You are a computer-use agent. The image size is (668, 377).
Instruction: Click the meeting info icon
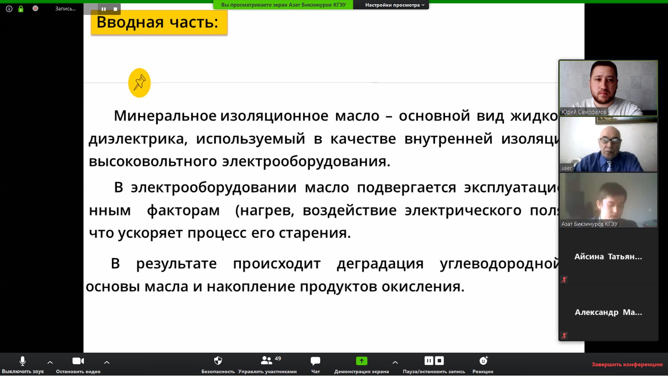click(x=9, y=9)
